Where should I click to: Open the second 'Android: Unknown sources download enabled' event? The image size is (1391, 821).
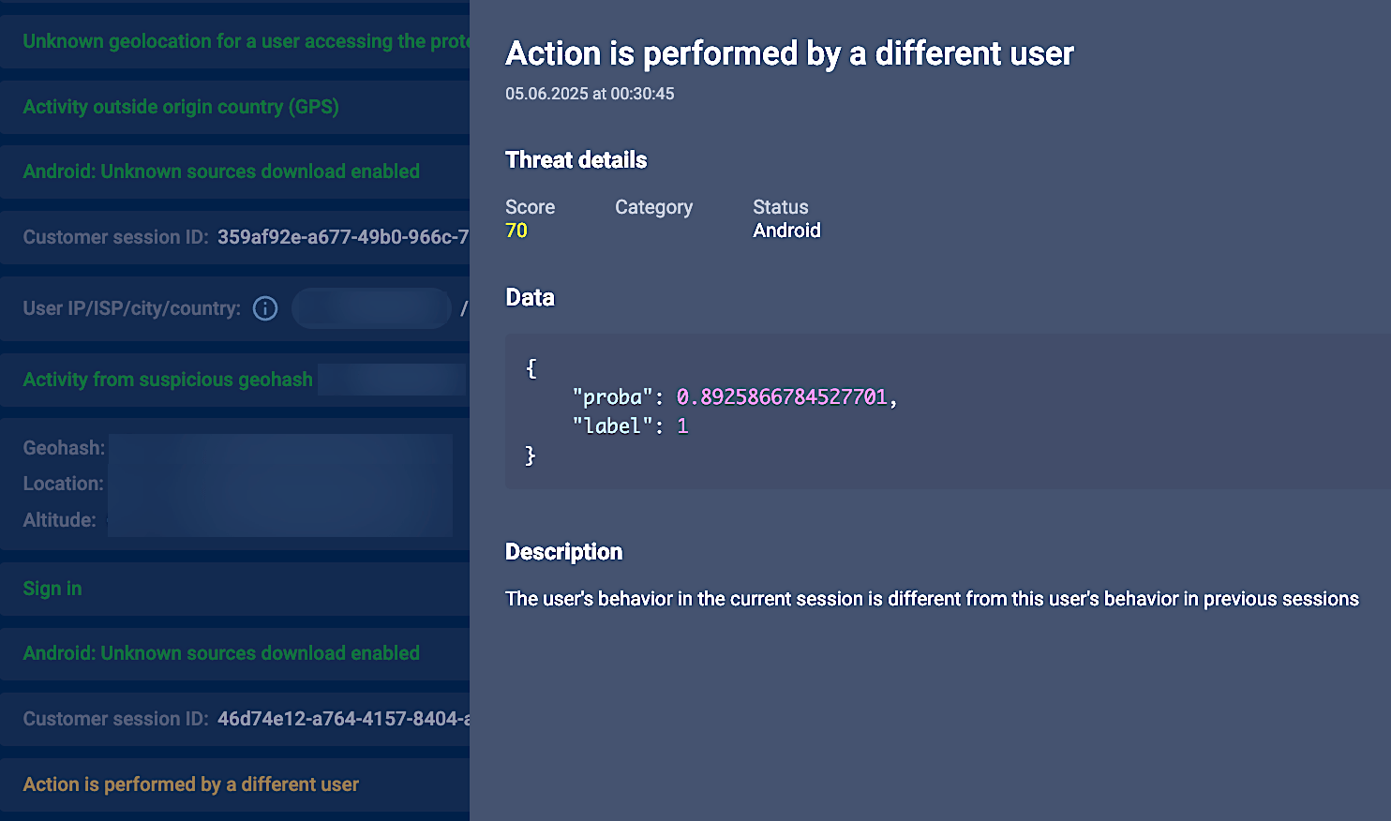click(x=222, y=653)
